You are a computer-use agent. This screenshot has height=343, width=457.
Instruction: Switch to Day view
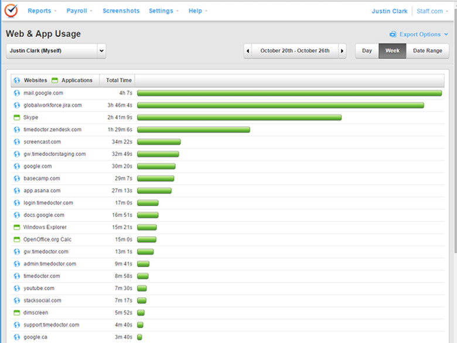click(x=367, y=51)
